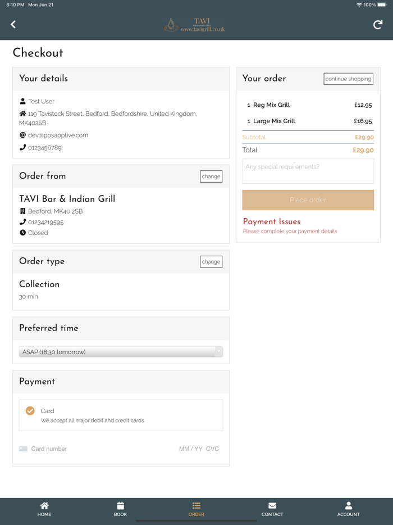Open the Home tab
The height and width of the screenshot is (525, 393).
44,509
